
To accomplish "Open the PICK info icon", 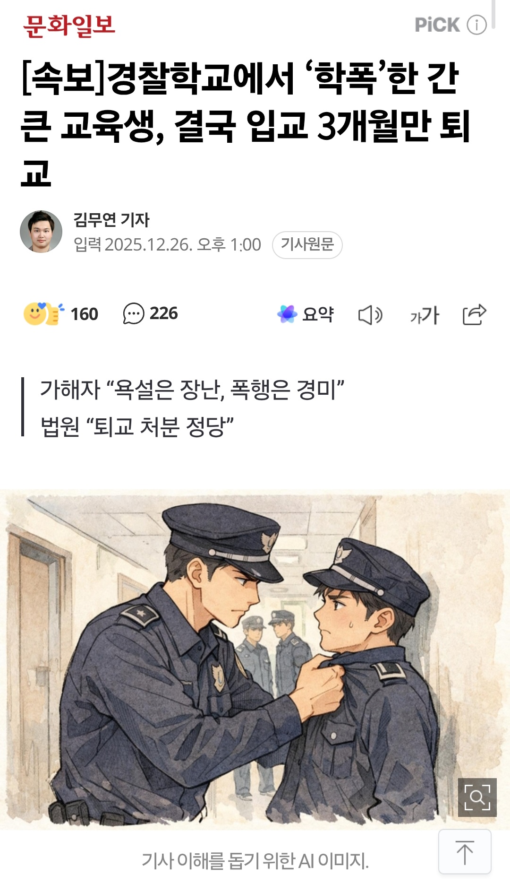I will pyautogui.click(x=476, y=25).
